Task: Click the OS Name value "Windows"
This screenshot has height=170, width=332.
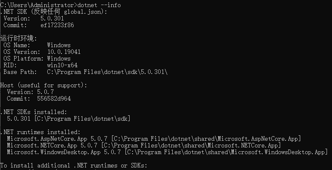Action: (59, 45)
